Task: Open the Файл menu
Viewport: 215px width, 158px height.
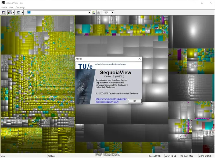Action: coord(4,8)
